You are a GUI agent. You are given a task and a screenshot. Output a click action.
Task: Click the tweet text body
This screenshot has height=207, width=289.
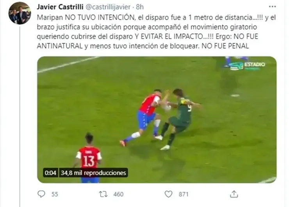[156, 32]
